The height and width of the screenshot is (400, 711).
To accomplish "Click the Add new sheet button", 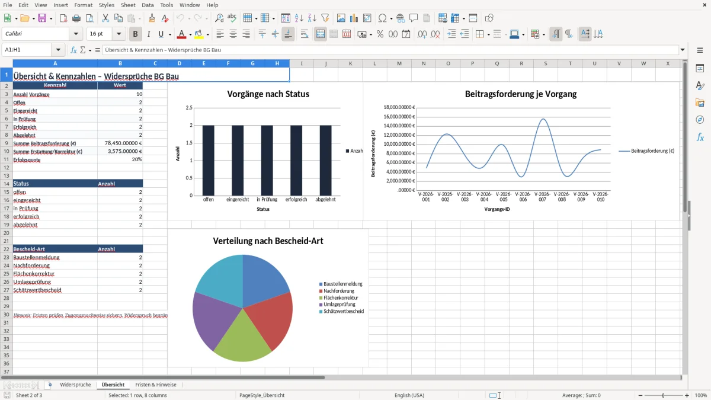I will [50, 385].
